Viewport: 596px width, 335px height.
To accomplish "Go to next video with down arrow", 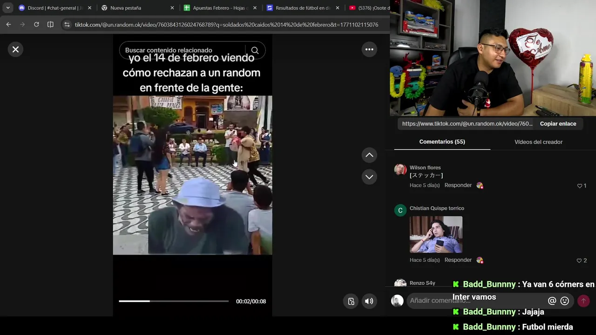I will click(369, 177).
